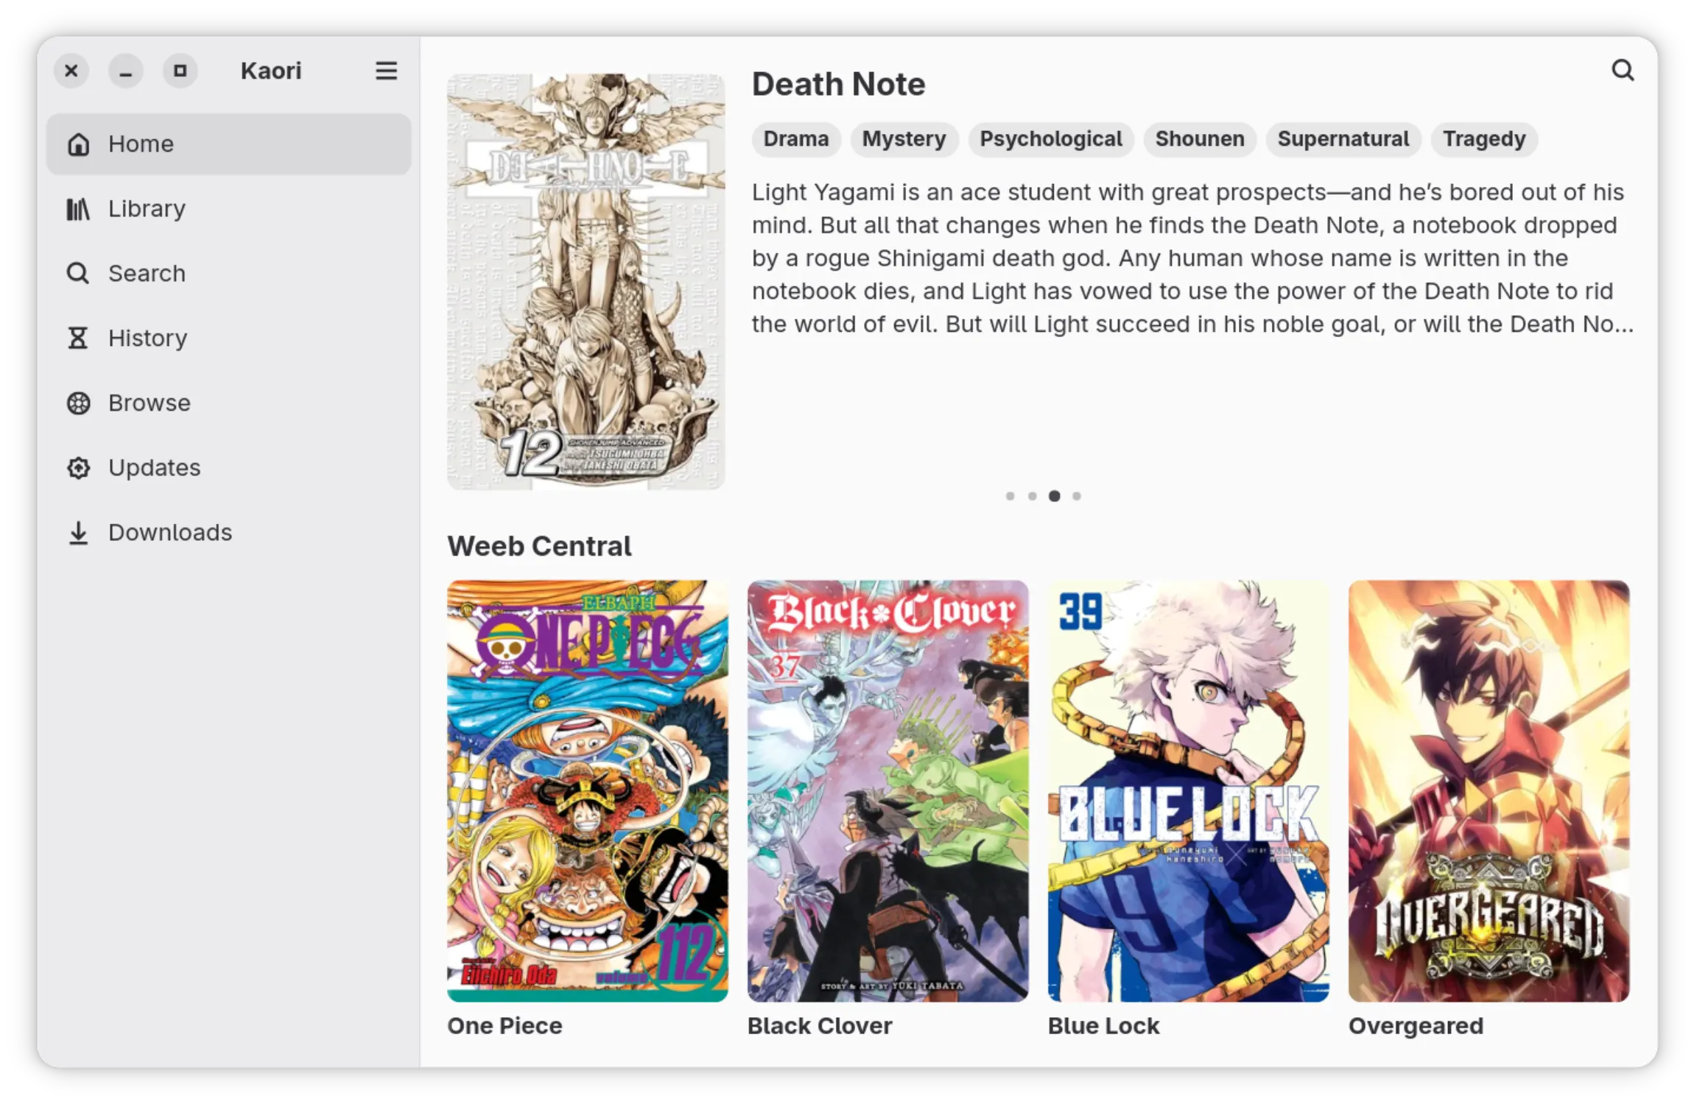Open the Death Note cover image
This screenshot has width=1694, height=1104.
click(x=586, y=282)
